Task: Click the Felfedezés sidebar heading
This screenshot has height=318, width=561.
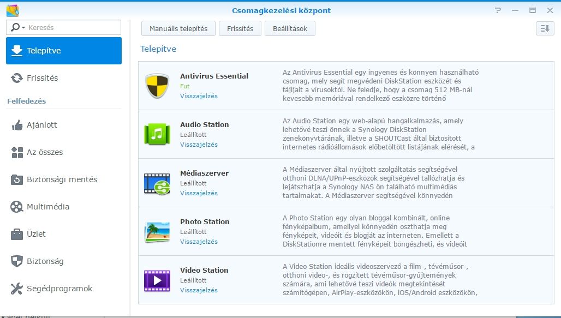Action: point(27,101)
